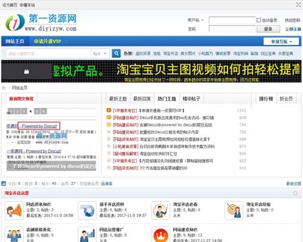
Task: Click the 网店运营推广 bar chart icon
Action: click(x=88, y=235)
